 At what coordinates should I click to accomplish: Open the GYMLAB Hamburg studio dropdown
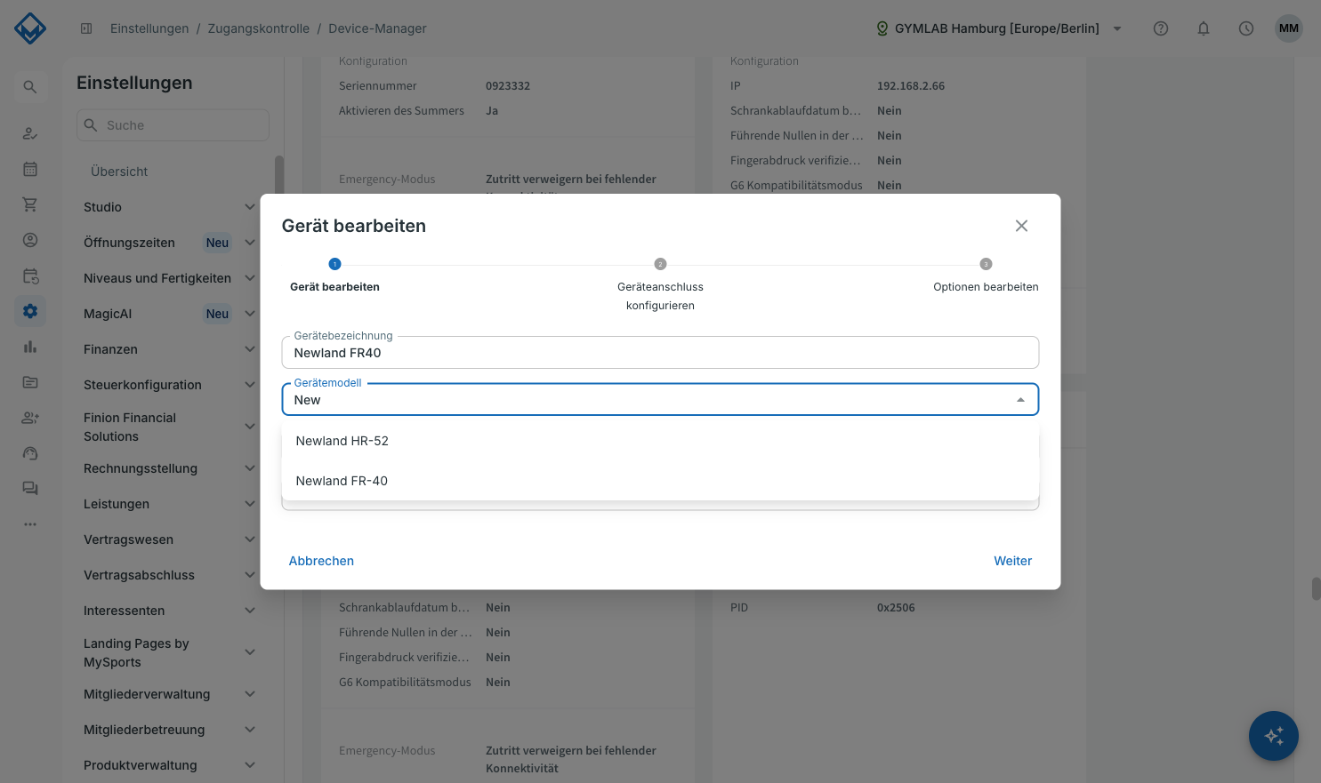click(x=1000, y=28)
